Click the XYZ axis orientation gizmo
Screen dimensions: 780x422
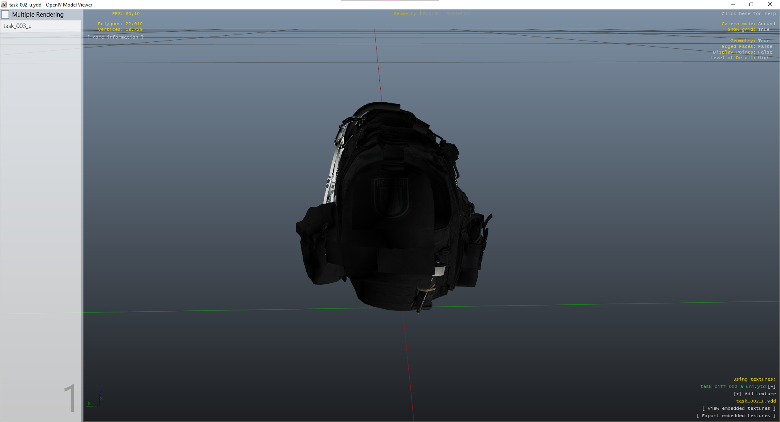pos(96,399)
